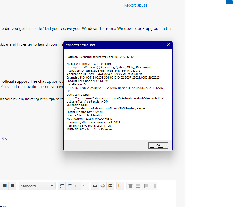Click the insert column right table icon

153,186
